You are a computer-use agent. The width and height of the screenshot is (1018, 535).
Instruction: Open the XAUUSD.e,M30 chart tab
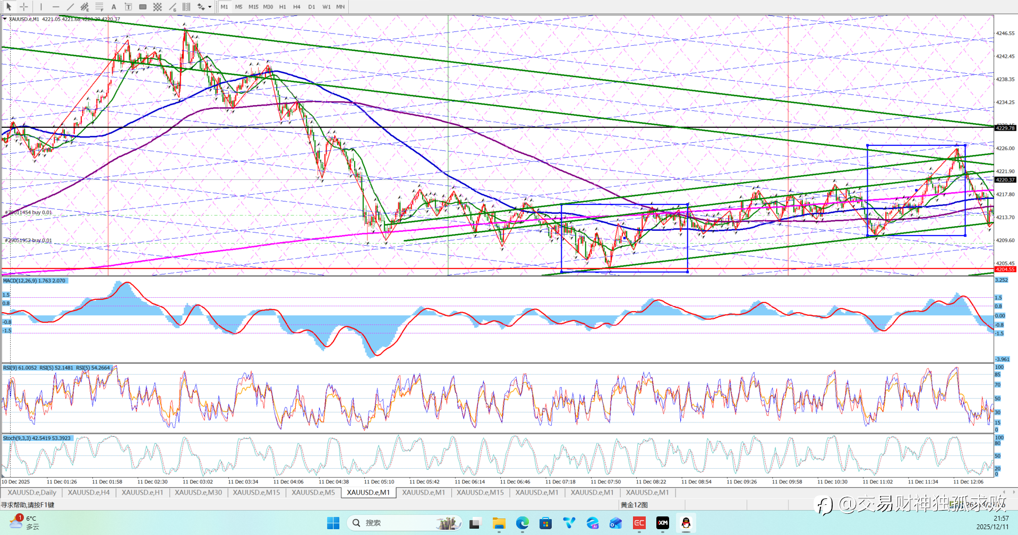point(199,493)
